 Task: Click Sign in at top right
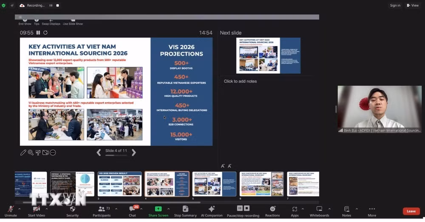395,6
